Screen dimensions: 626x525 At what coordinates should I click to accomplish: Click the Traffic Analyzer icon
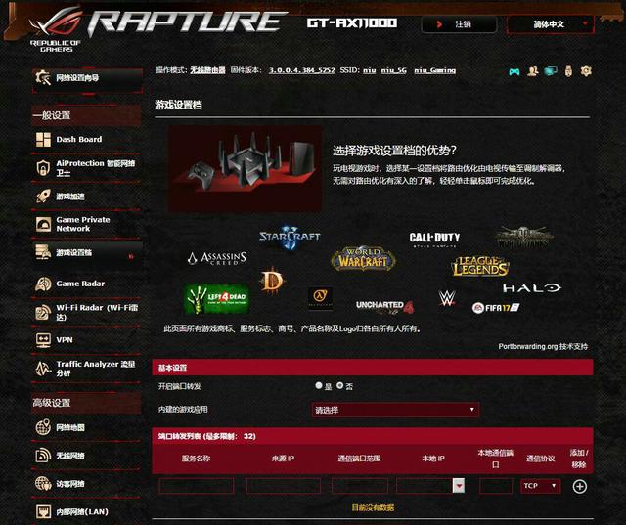coord(43,369)
